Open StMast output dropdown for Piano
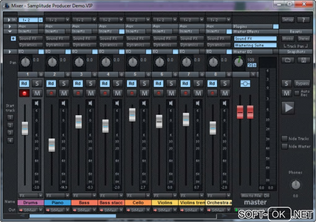The height and width of the screenshot is (222, 316). [67, 210]
